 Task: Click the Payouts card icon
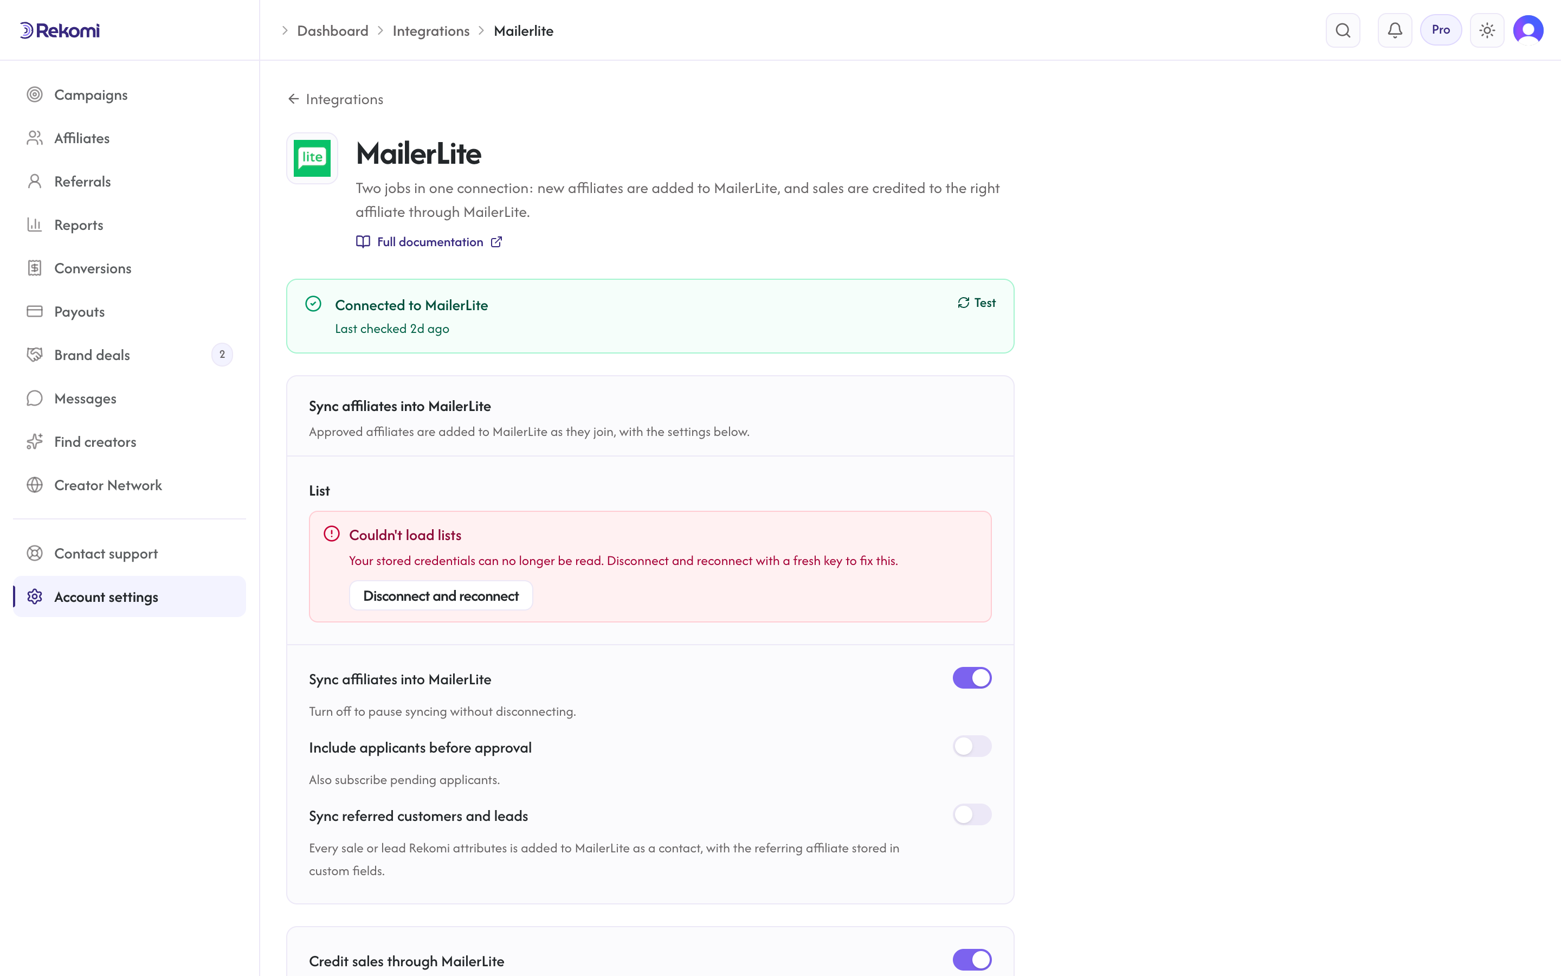click(x=35, y=311)
